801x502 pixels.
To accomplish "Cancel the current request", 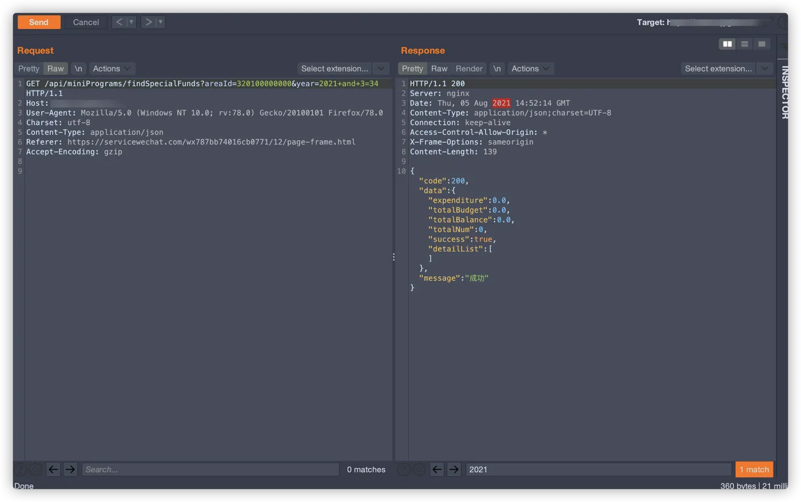I will click(x=86, y=22).
